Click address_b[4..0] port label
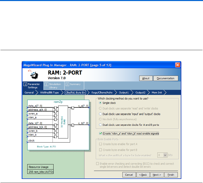This screenshot has height=183, width=203. [37, 127]
